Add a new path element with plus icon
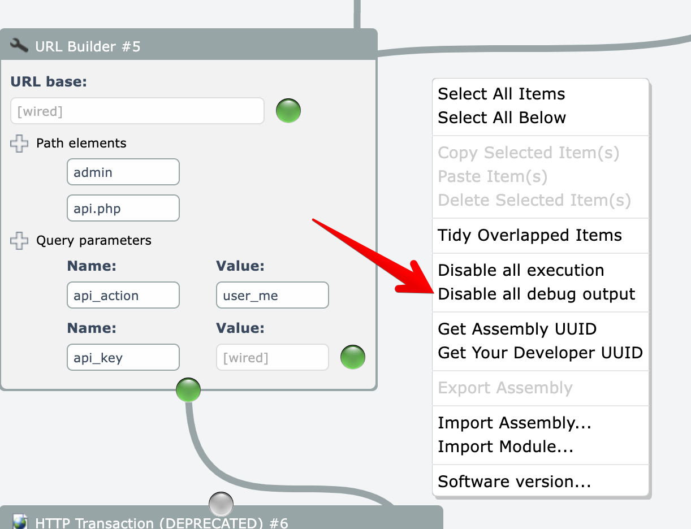691x529 pixels. coord(19,144)
